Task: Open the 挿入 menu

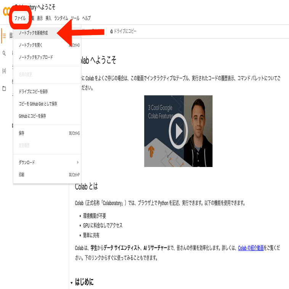Action: point(48,18)
